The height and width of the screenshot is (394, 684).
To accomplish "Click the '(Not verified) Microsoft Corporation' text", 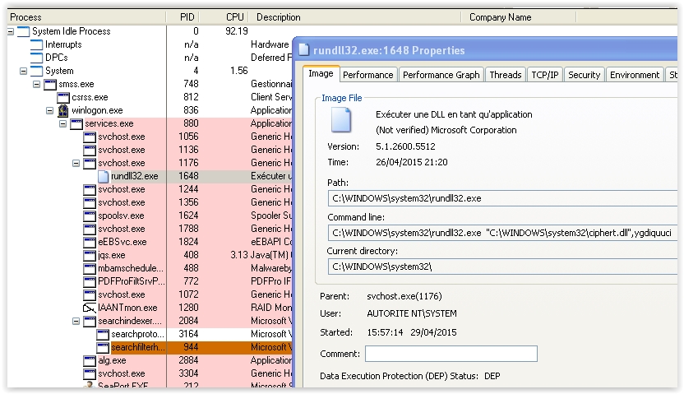I will (446, 130).
